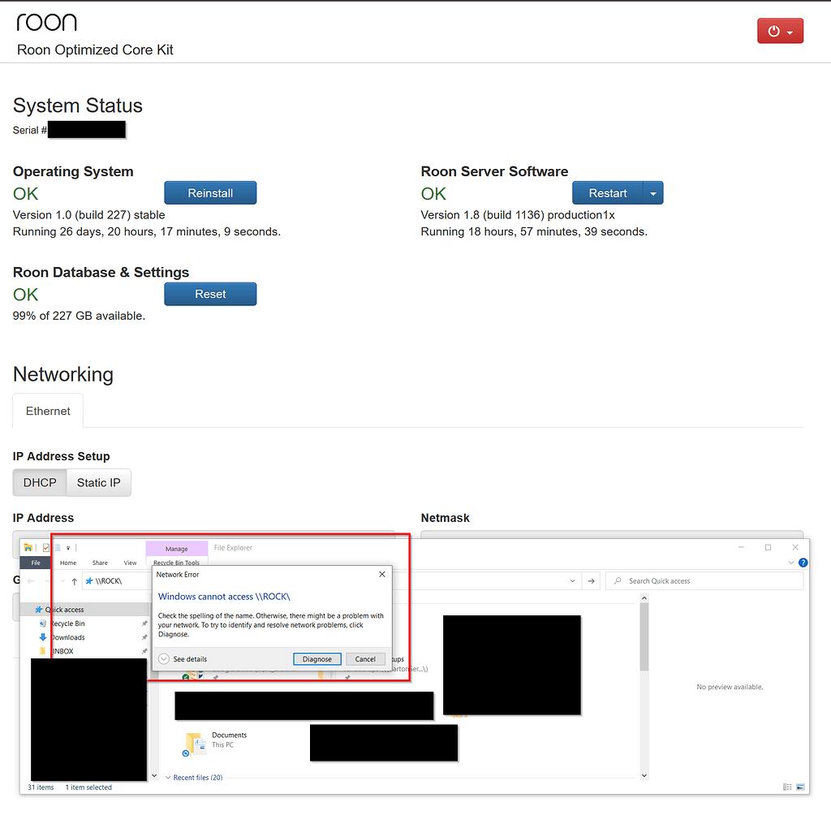The image size is (831, 824).
Task: Select the Documents folder name
Action: [x=230, y=735]
